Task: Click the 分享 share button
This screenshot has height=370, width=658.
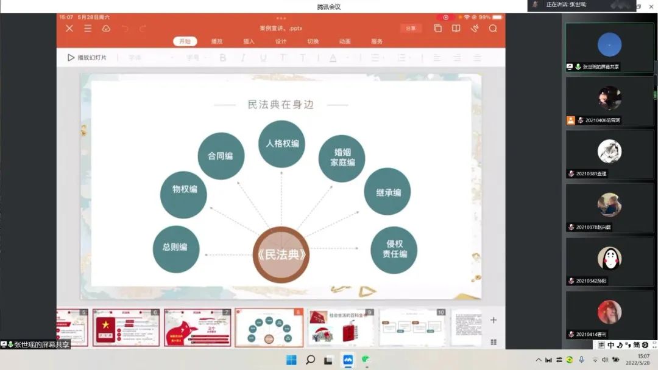Action: point(411,29)
